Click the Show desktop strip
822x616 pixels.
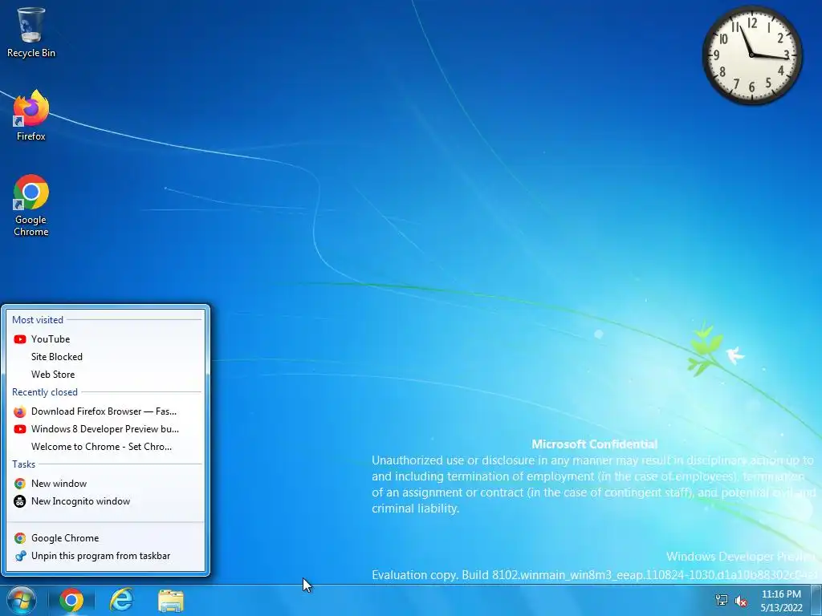pyautogui.click(x=816, y=600)
